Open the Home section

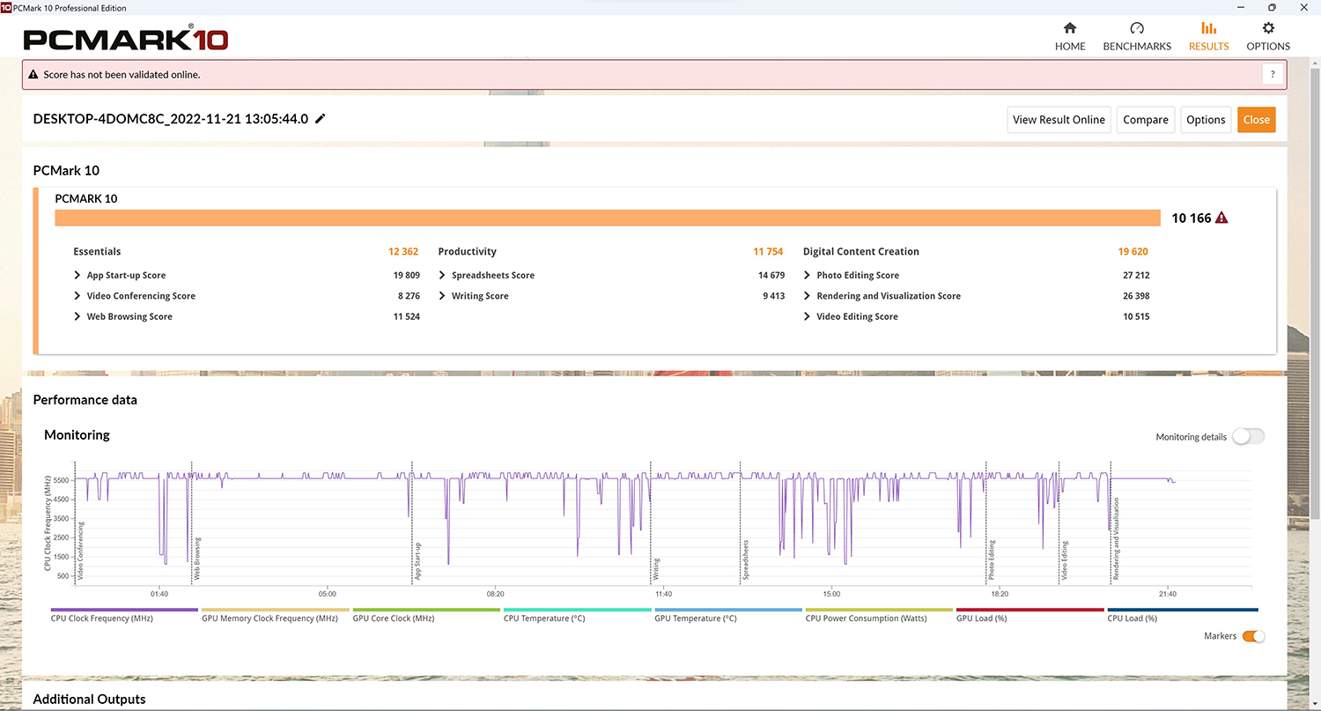tap(1070, 36)
